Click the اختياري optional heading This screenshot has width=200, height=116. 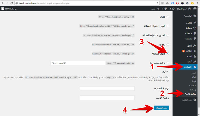coord(166,72)
